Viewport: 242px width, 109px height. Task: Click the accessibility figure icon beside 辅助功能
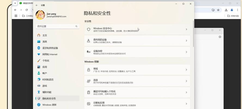tap(39, 92)
